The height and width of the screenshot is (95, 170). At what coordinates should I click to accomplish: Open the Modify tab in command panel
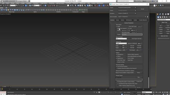[x=160, y=14]
